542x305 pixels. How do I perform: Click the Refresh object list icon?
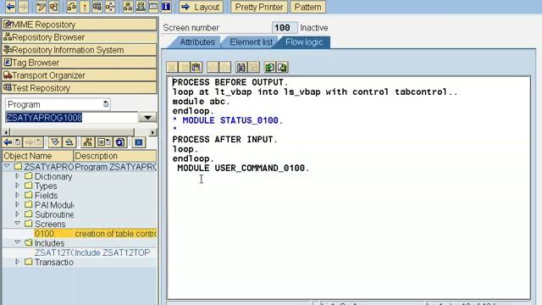(x=120, y=142)
